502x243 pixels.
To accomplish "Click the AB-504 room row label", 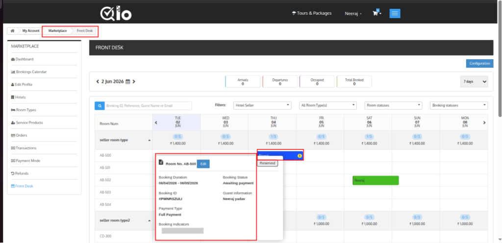I will point(104,204).
